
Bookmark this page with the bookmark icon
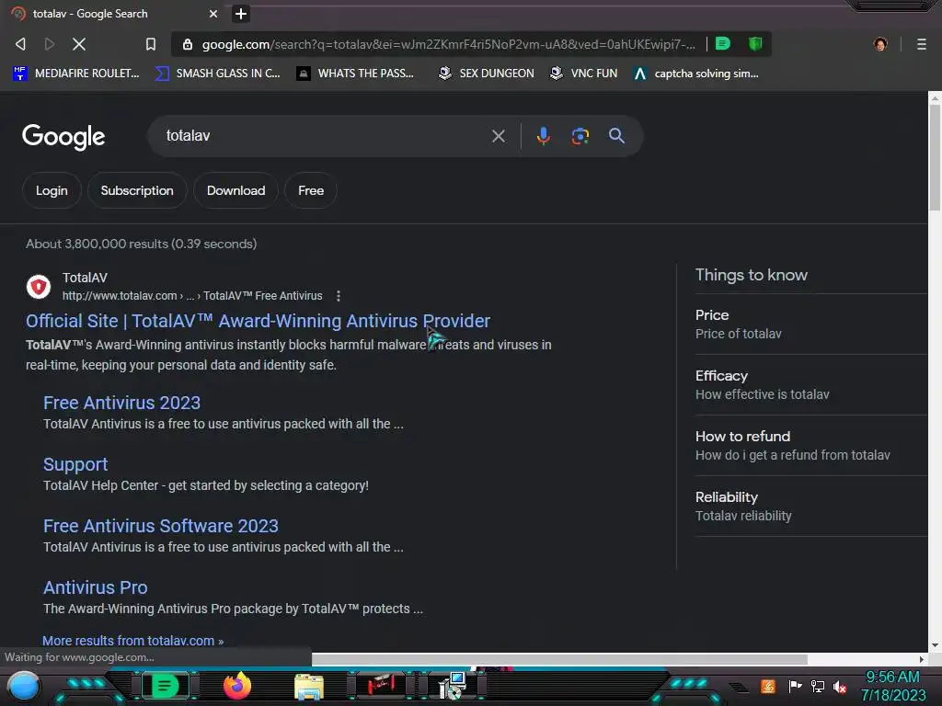(x=151, y=44)
